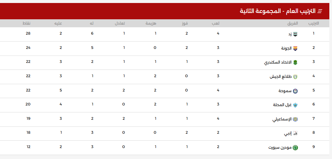The width and height of the screenshot is (332, 159).
Task: Click the Smouha club crest icon
Action: pyautogui.click(x=295, y=91)
